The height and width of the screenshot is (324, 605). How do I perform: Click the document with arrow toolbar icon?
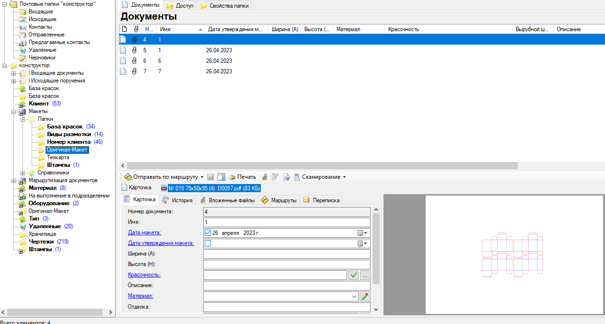point(286,177)
